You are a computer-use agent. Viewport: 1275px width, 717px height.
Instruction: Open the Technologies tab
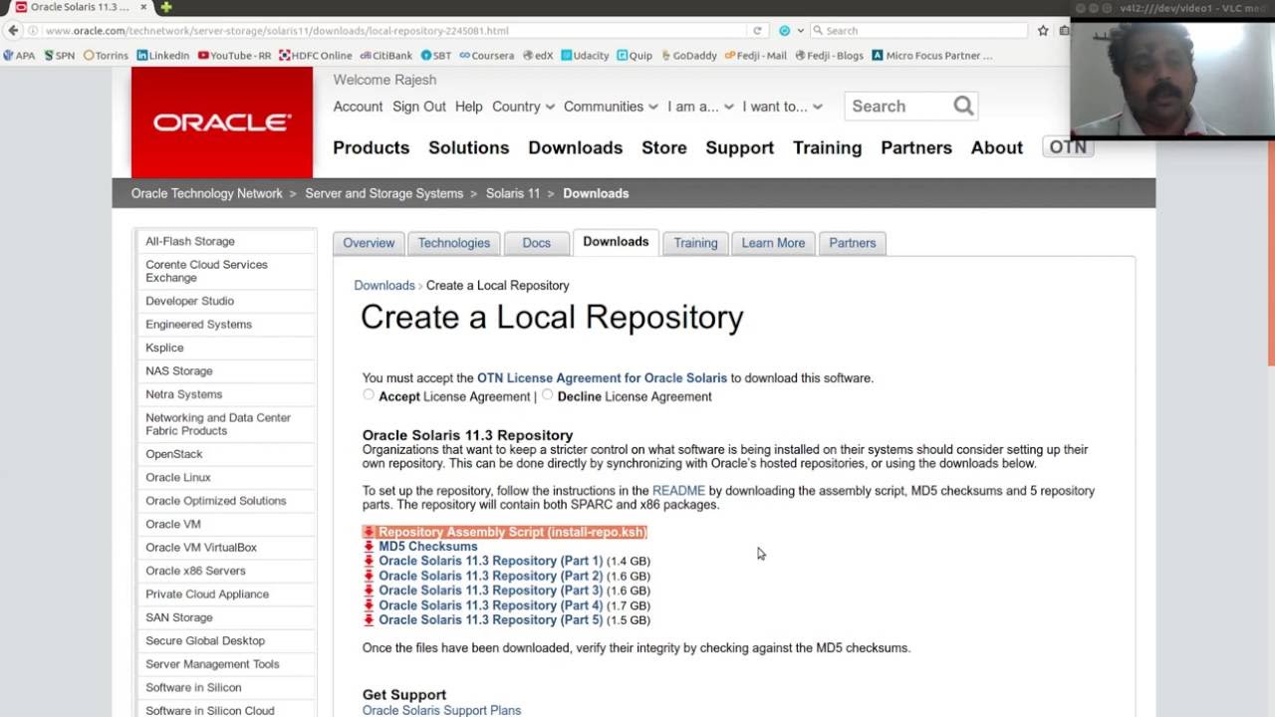pyautogui.click(x=454, y=243)
